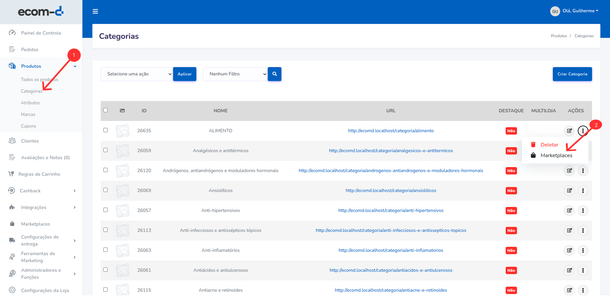
Task: Click the ecom-d logo
Action: click(x=41, y=12)
